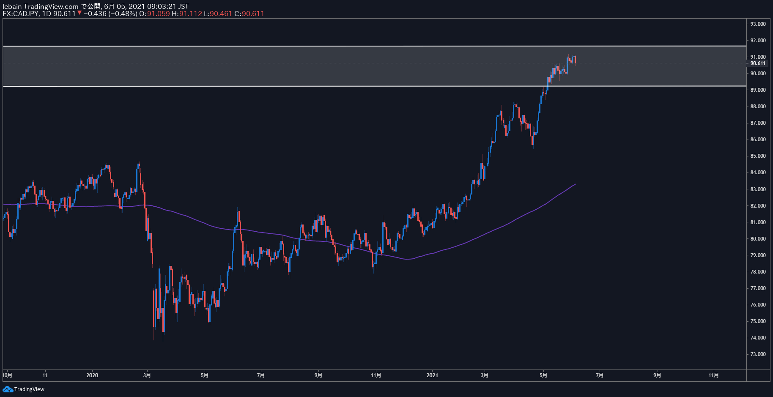Click the 81.000 price axis label

pos(758,222)
